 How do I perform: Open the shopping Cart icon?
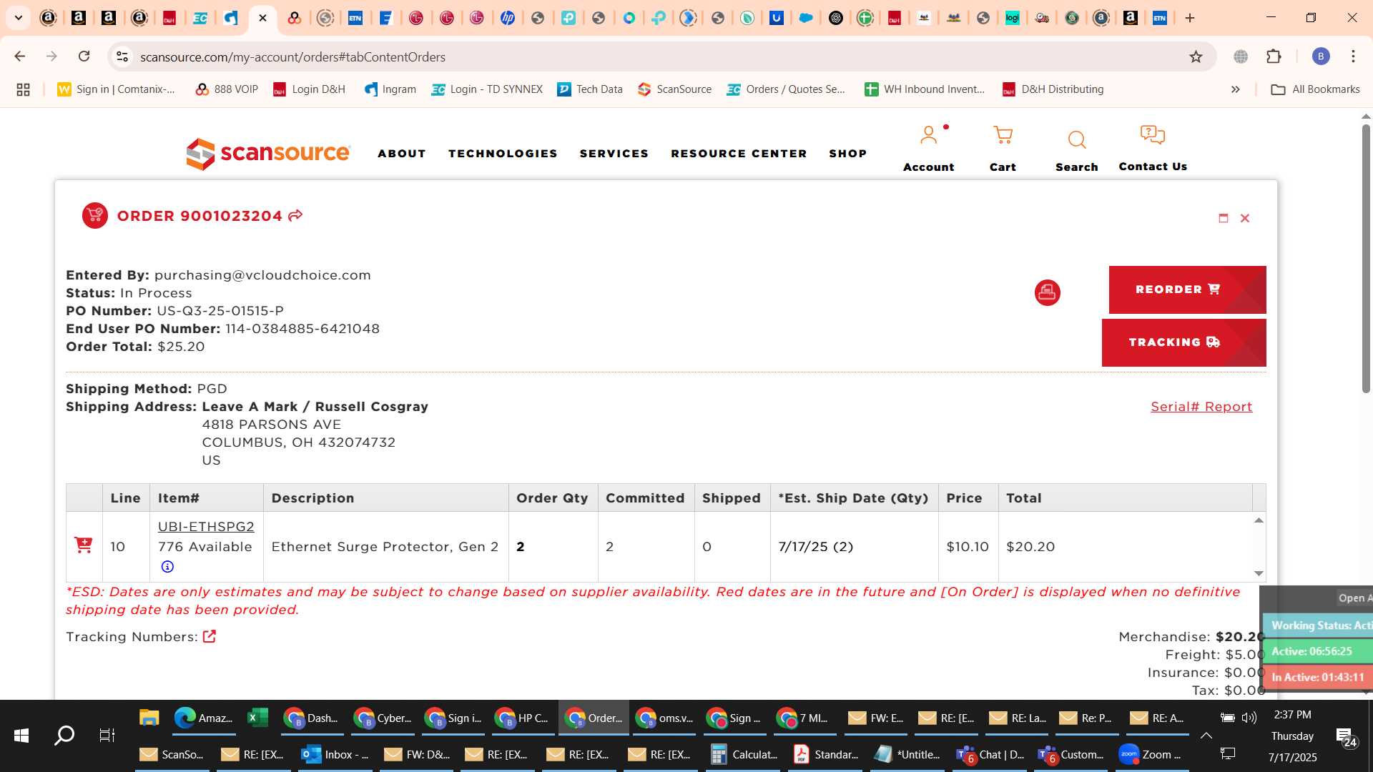[1003, 135]
